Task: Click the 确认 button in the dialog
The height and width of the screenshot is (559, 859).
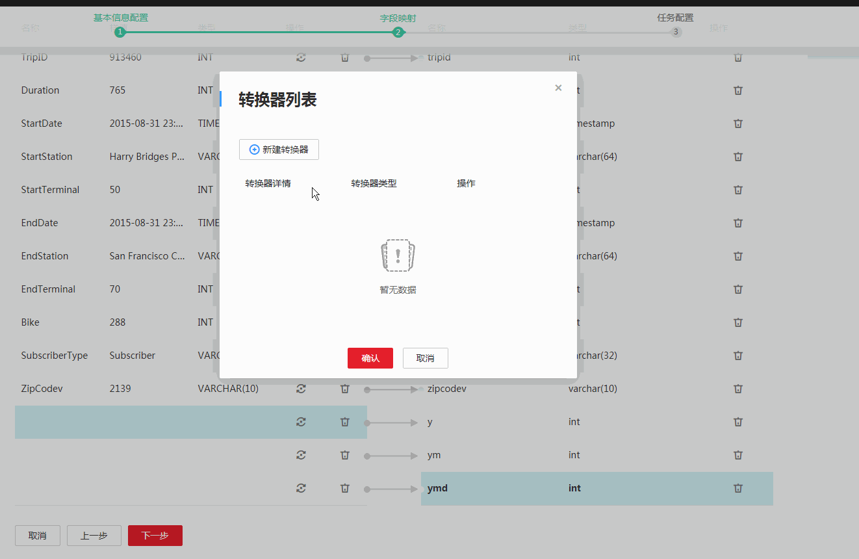Action: click(370, 357)
